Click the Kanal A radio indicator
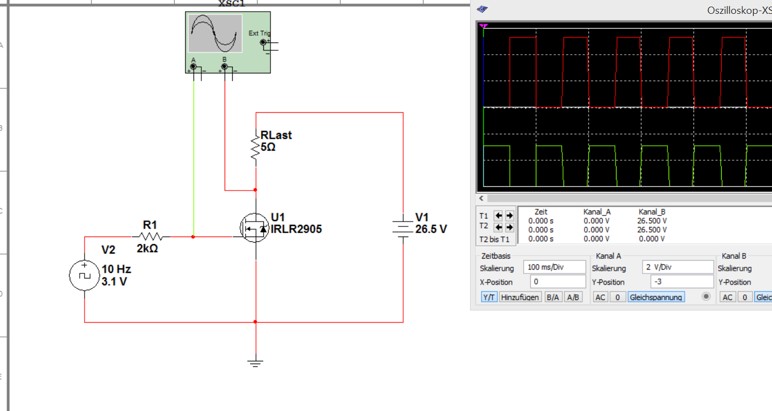Screen dimensions: 772x411 (x=706, y=297)
